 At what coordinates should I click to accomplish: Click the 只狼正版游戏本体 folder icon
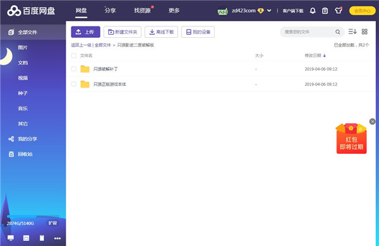tap(85, 85)
